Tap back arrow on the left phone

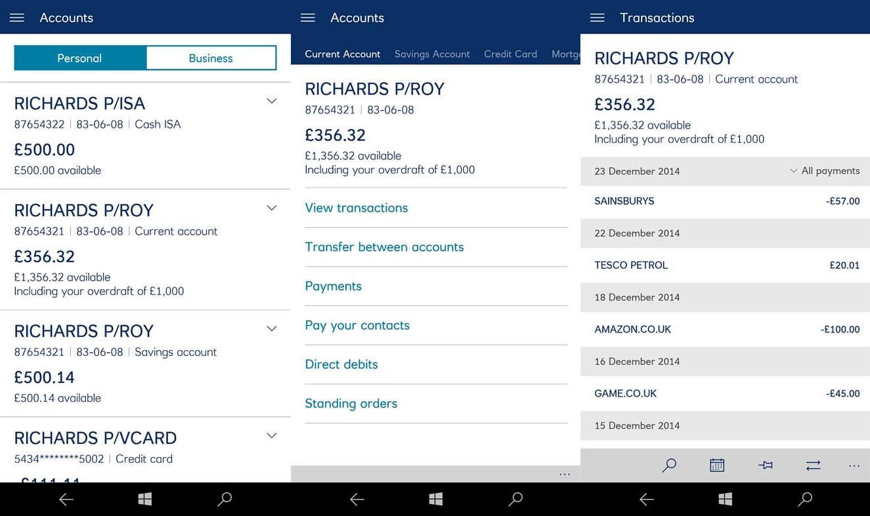[66, 500]
